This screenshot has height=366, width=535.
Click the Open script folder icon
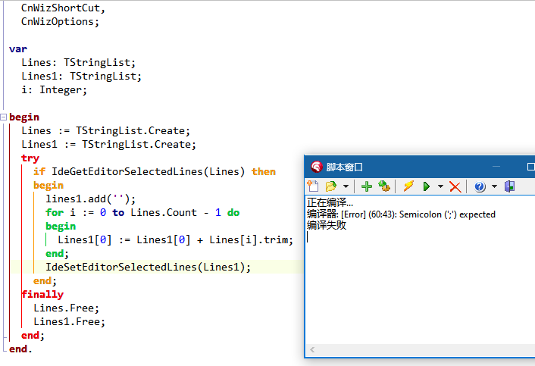pyautogui.click(x=330, y=186)
